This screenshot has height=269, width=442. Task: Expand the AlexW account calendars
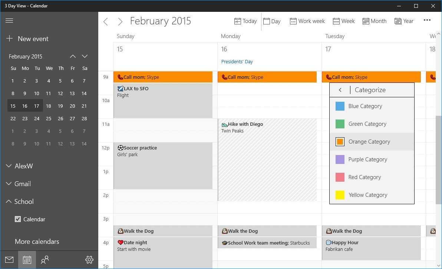pyautogui.click(x=19, y=166)
